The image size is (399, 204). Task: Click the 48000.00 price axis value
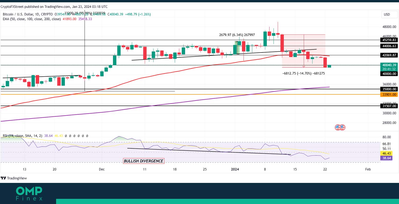(389, 27)
